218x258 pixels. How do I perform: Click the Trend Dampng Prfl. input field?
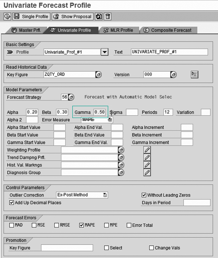coord(89,157)
